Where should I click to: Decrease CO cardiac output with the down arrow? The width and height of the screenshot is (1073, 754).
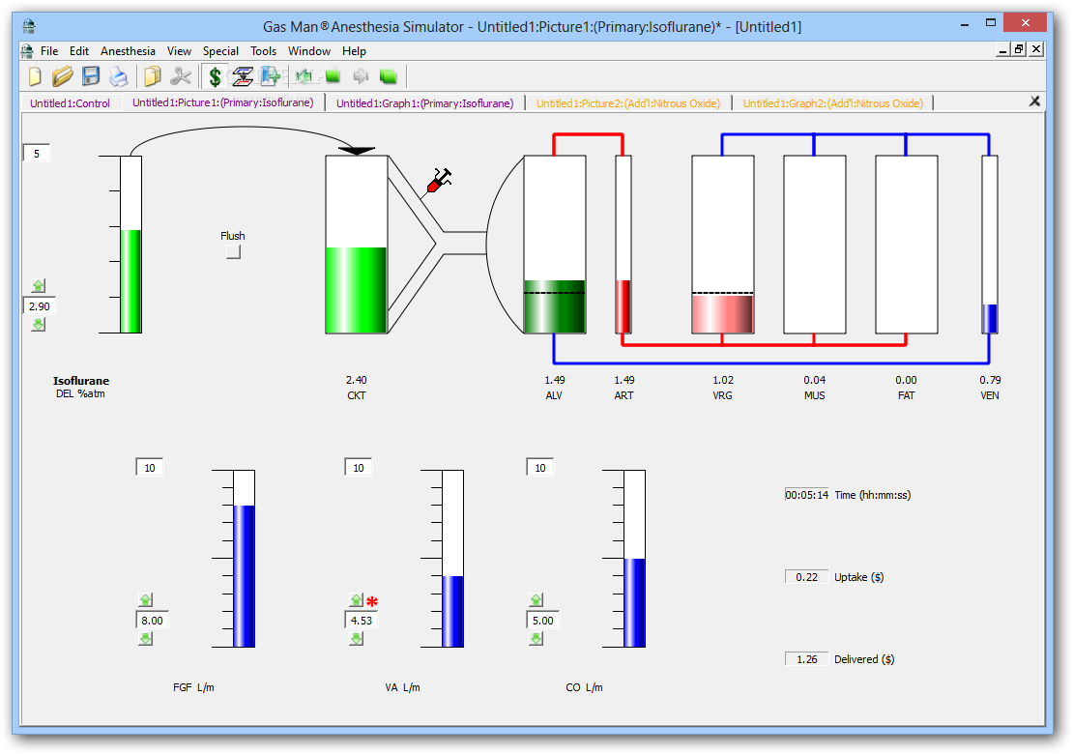(x=536, y=638)
